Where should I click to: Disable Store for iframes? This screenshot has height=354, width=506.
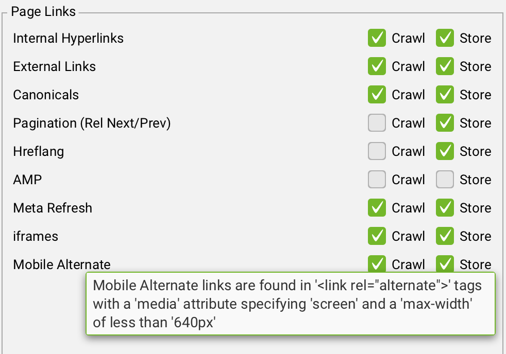445,236
